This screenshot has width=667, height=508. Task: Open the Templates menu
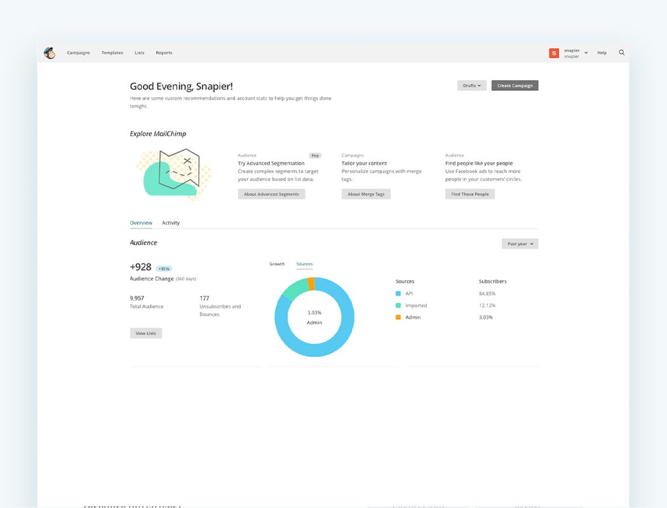point(112,53)
